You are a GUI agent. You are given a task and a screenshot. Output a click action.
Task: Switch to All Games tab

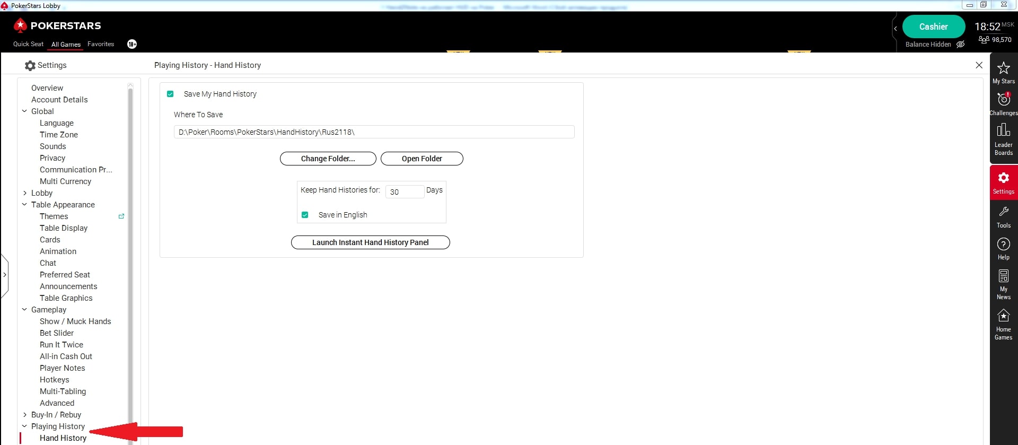coord(66,45)
